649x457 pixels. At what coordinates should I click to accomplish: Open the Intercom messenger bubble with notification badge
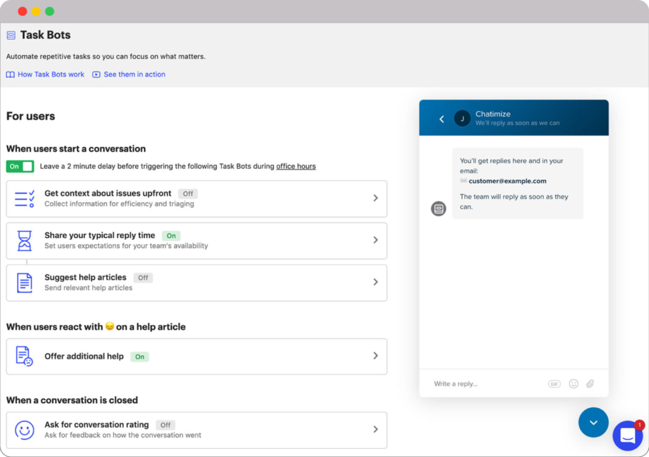627,435
